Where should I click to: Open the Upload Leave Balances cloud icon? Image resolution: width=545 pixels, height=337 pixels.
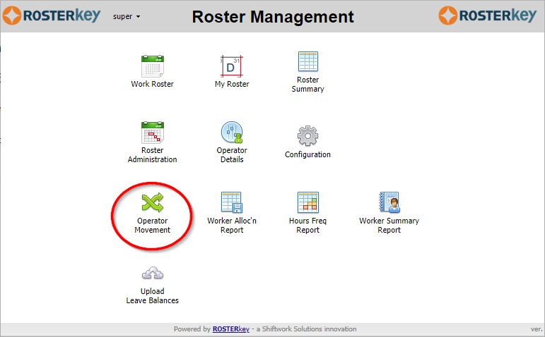(152, 274)
